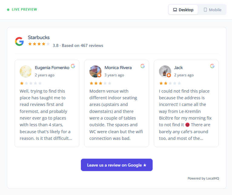The image size is (232, 195).
Task: Click the Starbucks overall star rating
Action: pos(39,44)
